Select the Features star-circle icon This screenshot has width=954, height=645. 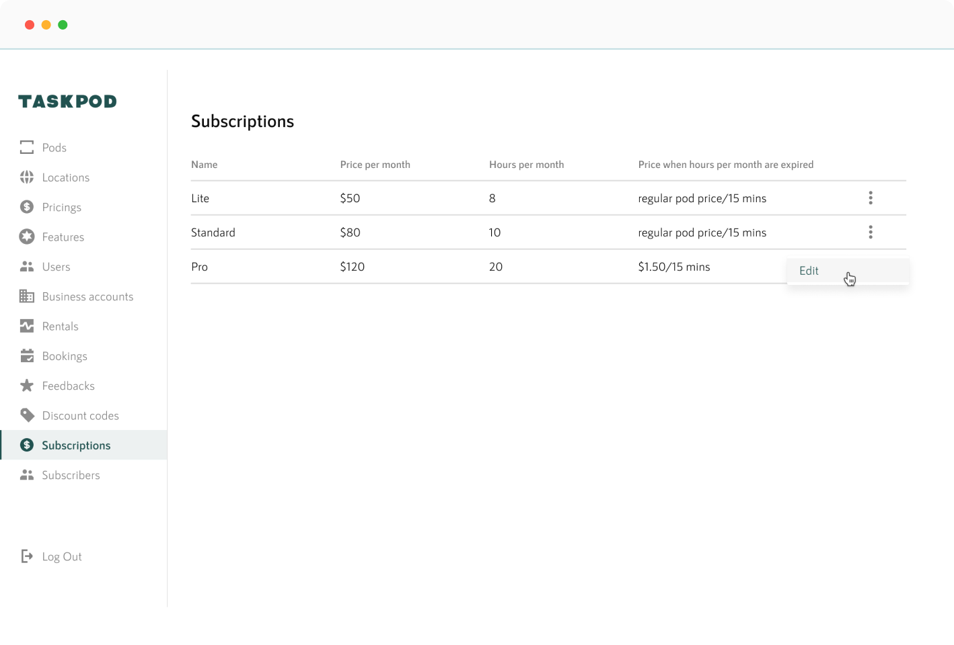tap(27, 236)
